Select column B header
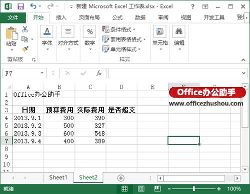This screenshot has height=194, width=250. pos(59,87)
